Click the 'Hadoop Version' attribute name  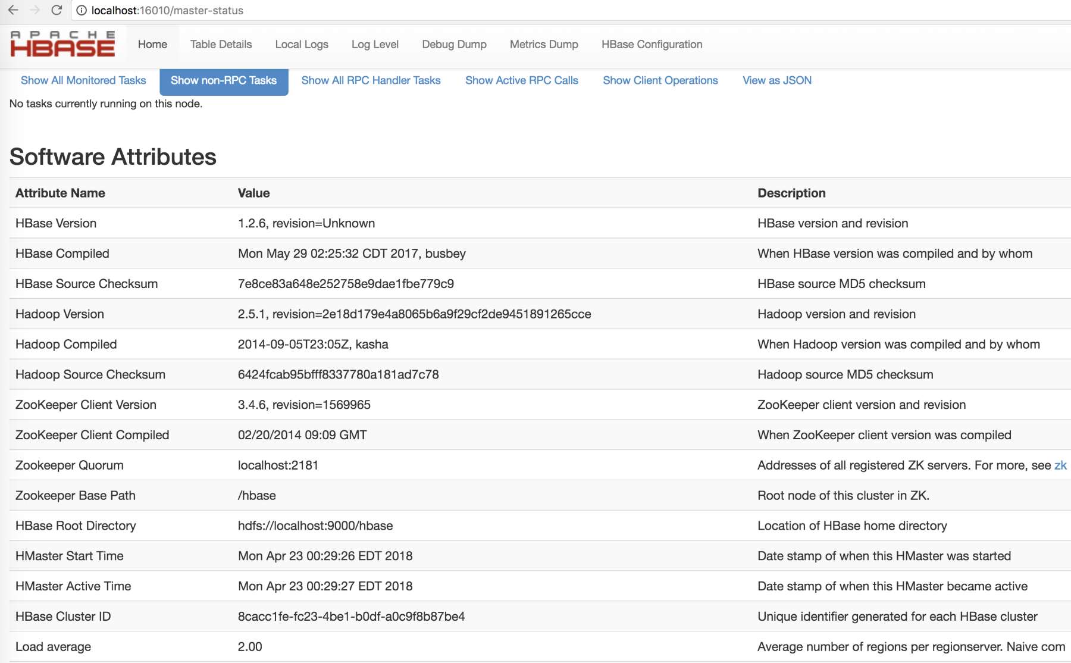(59, 314)
